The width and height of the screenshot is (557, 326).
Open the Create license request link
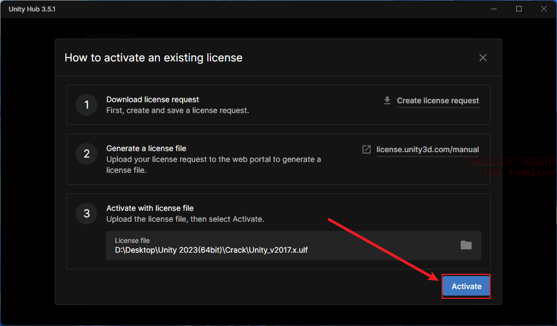point(438,101)
